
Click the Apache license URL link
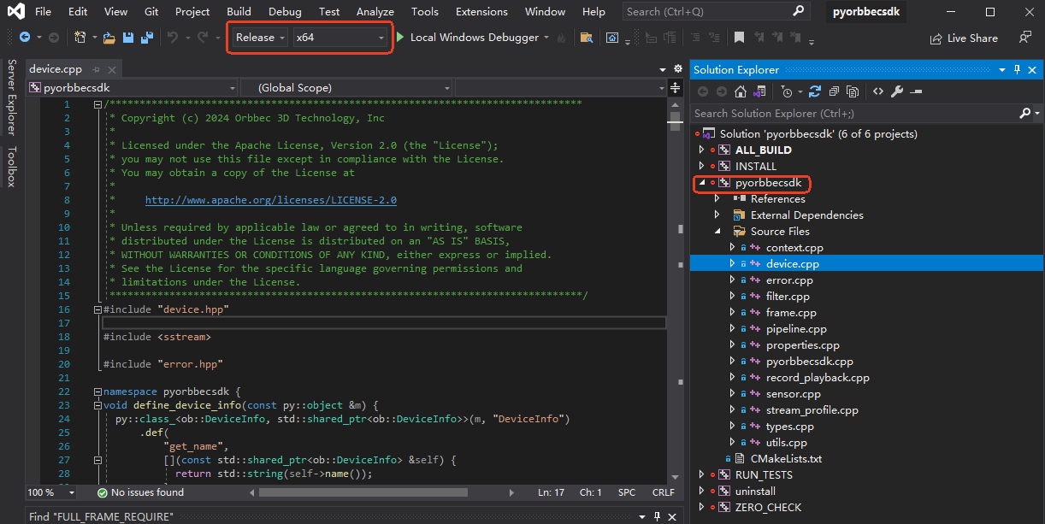pyautogui.click(x=270, y=200)
